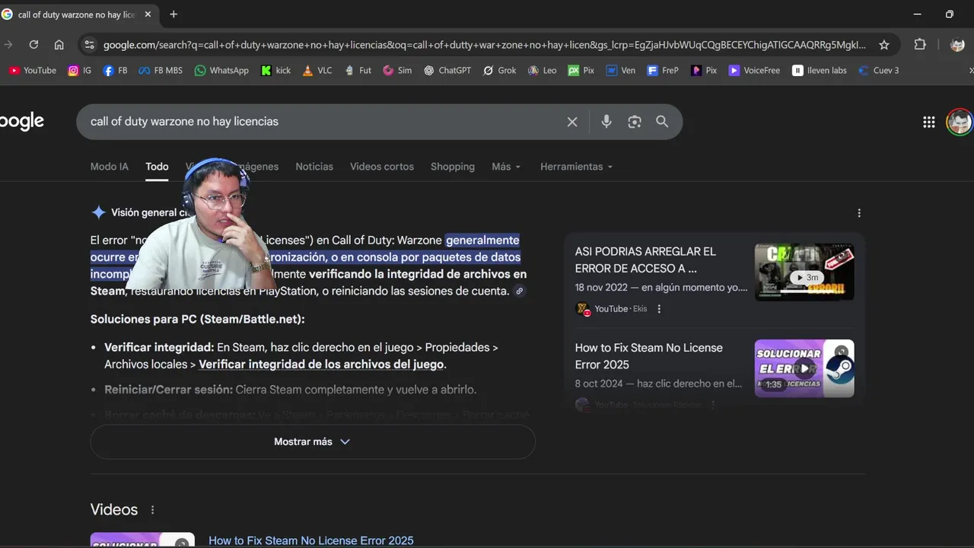Viewport: 974px width, 548px height.
Task: Open the Leo bookmark
Action: [x=543, y=70]
